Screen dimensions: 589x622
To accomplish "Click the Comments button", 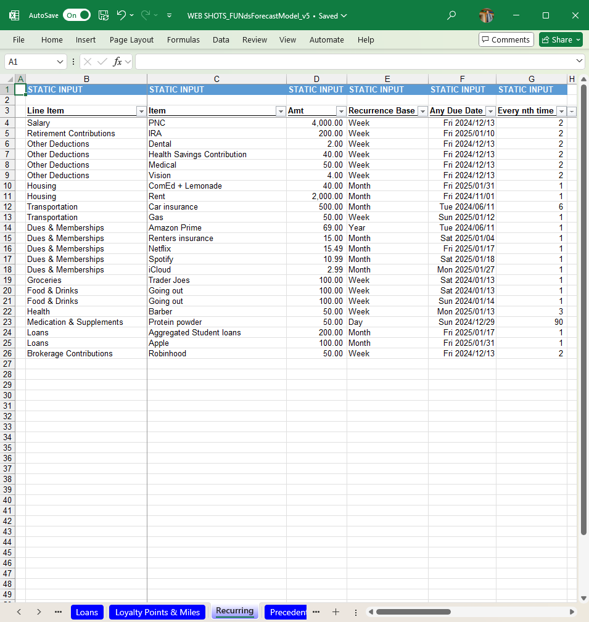I will click(x=506, y=39).
